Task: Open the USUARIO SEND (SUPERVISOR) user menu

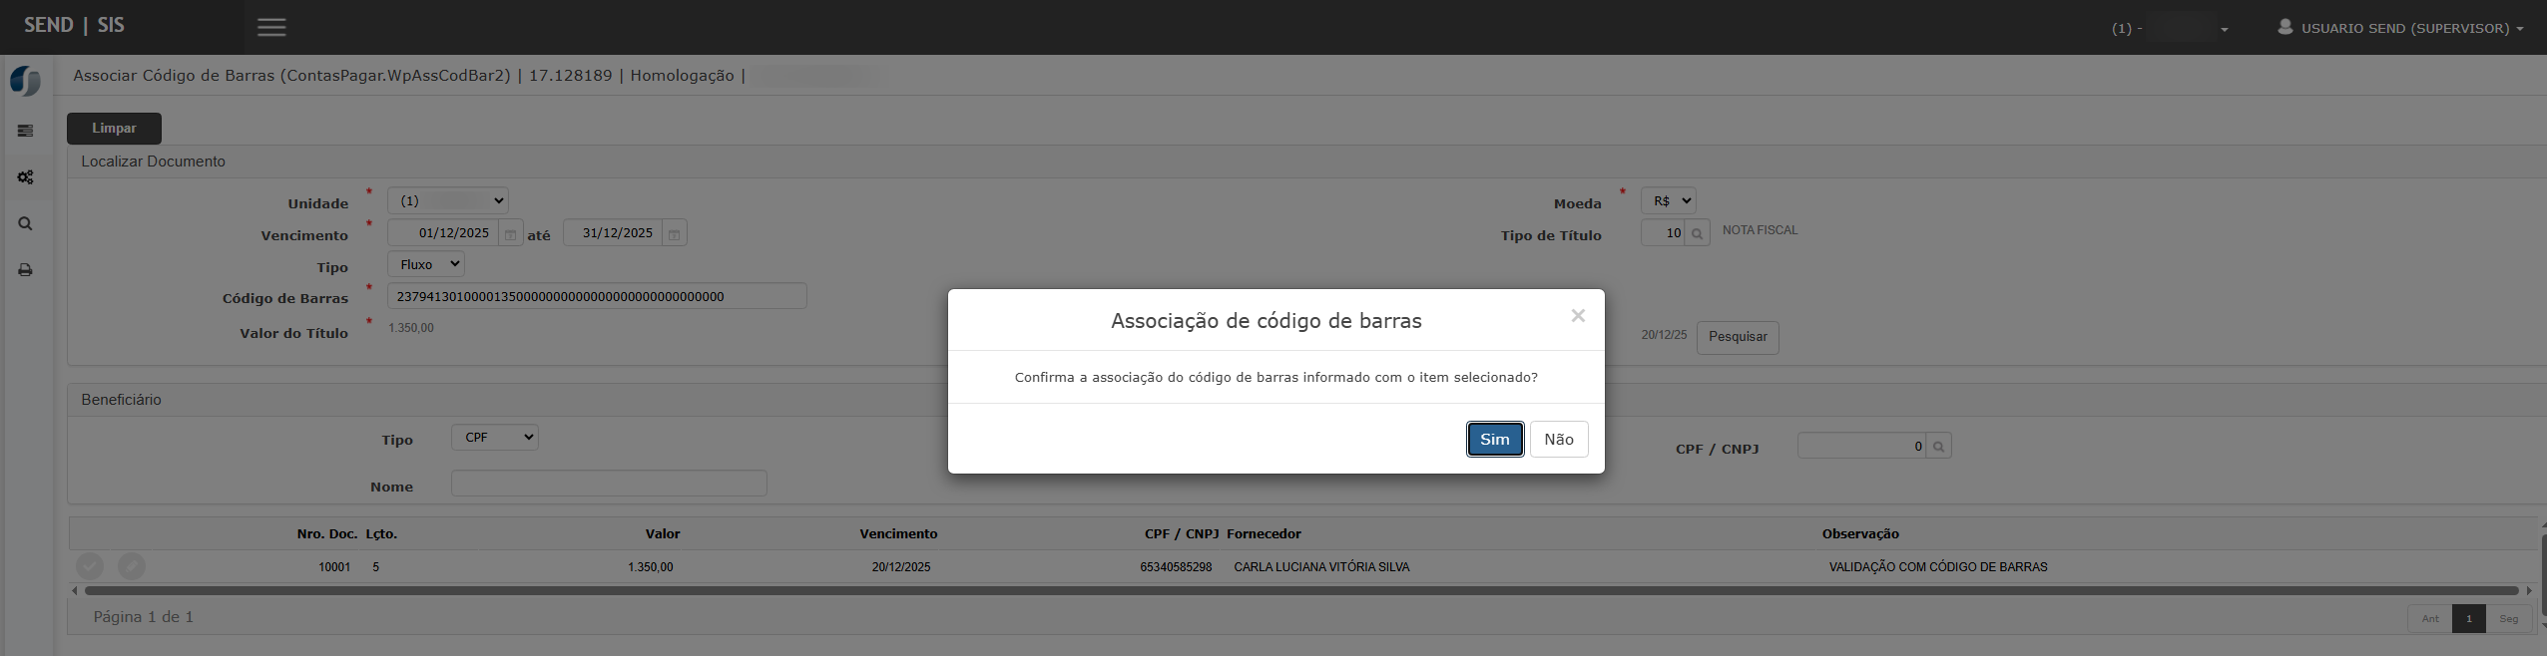Action: click(2400, 28)
